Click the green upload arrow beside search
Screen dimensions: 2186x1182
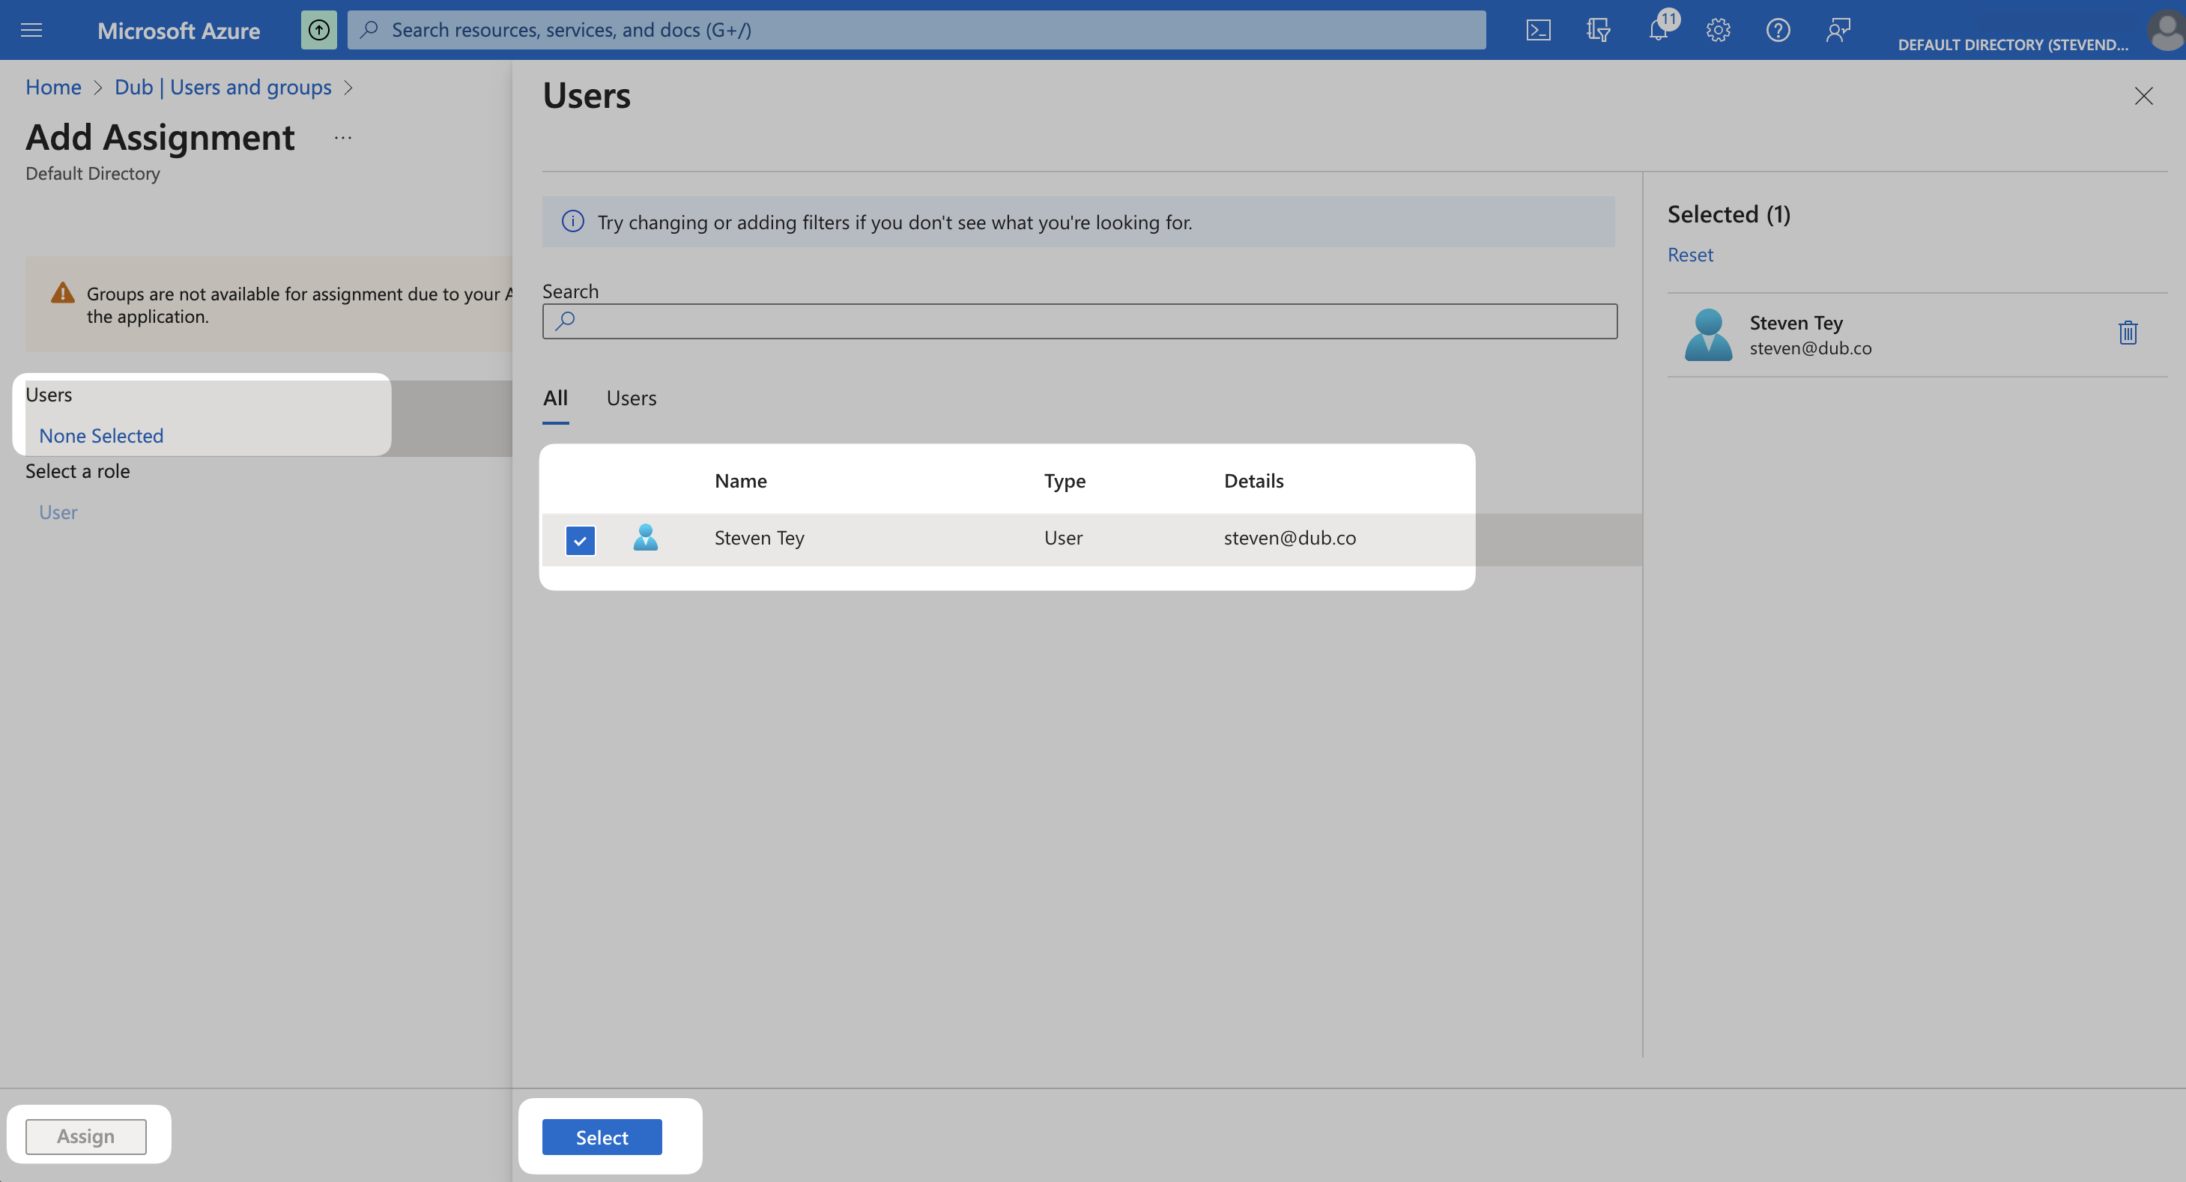click(318, 29)
